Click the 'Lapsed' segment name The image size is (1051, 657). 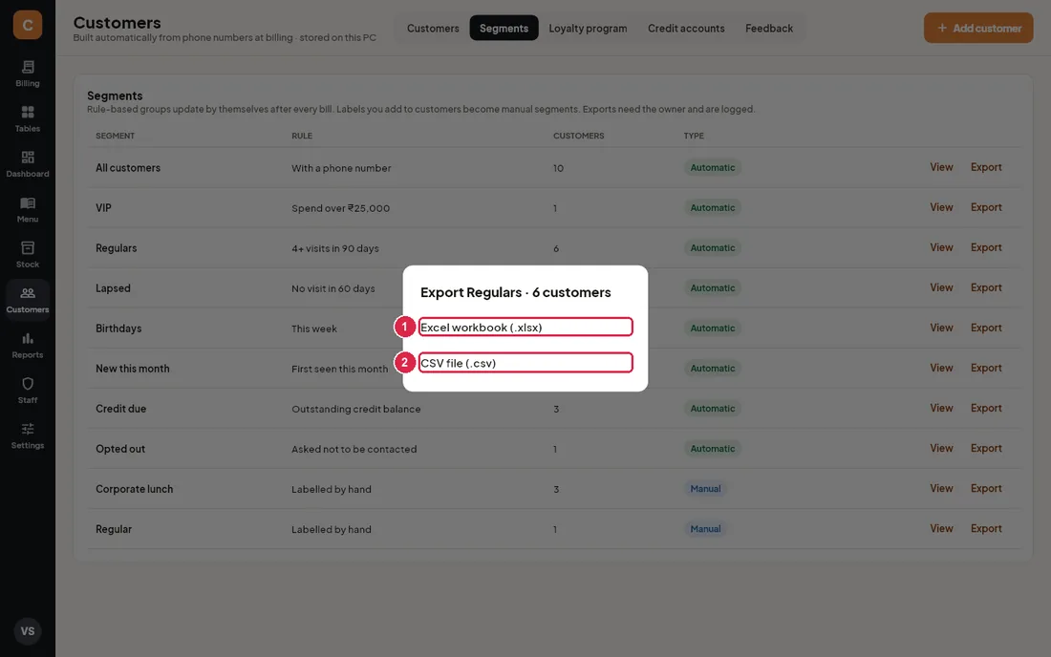pyautogui.click(x=113, y=288)
